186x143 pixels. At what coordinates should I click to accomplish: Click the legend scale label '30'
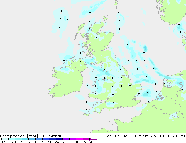click(x=64, y=142)
